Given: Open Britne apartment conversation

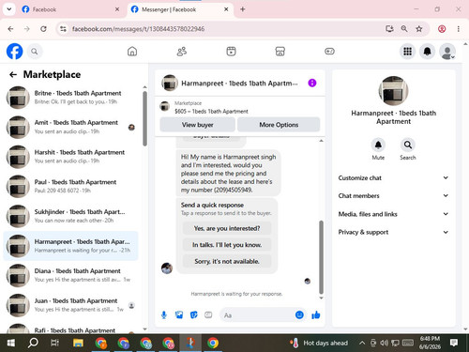Looking at the screenshot, I should click(70, 98).
